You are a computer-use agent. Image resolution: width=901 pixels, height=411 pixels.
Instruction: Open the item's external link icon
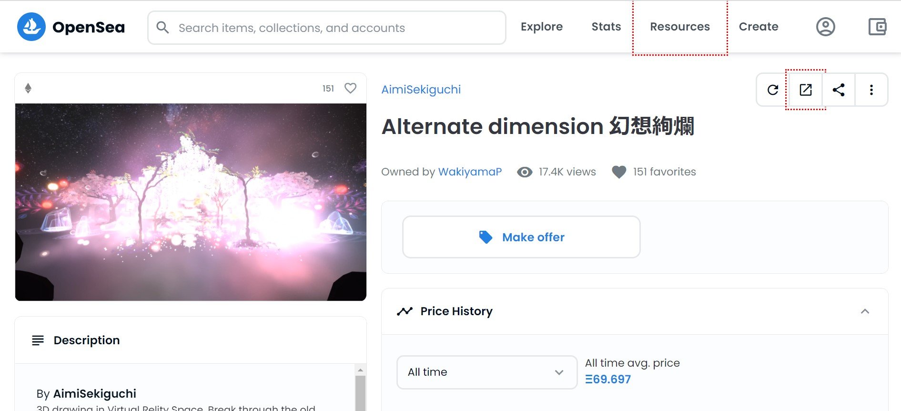[806, 90]
